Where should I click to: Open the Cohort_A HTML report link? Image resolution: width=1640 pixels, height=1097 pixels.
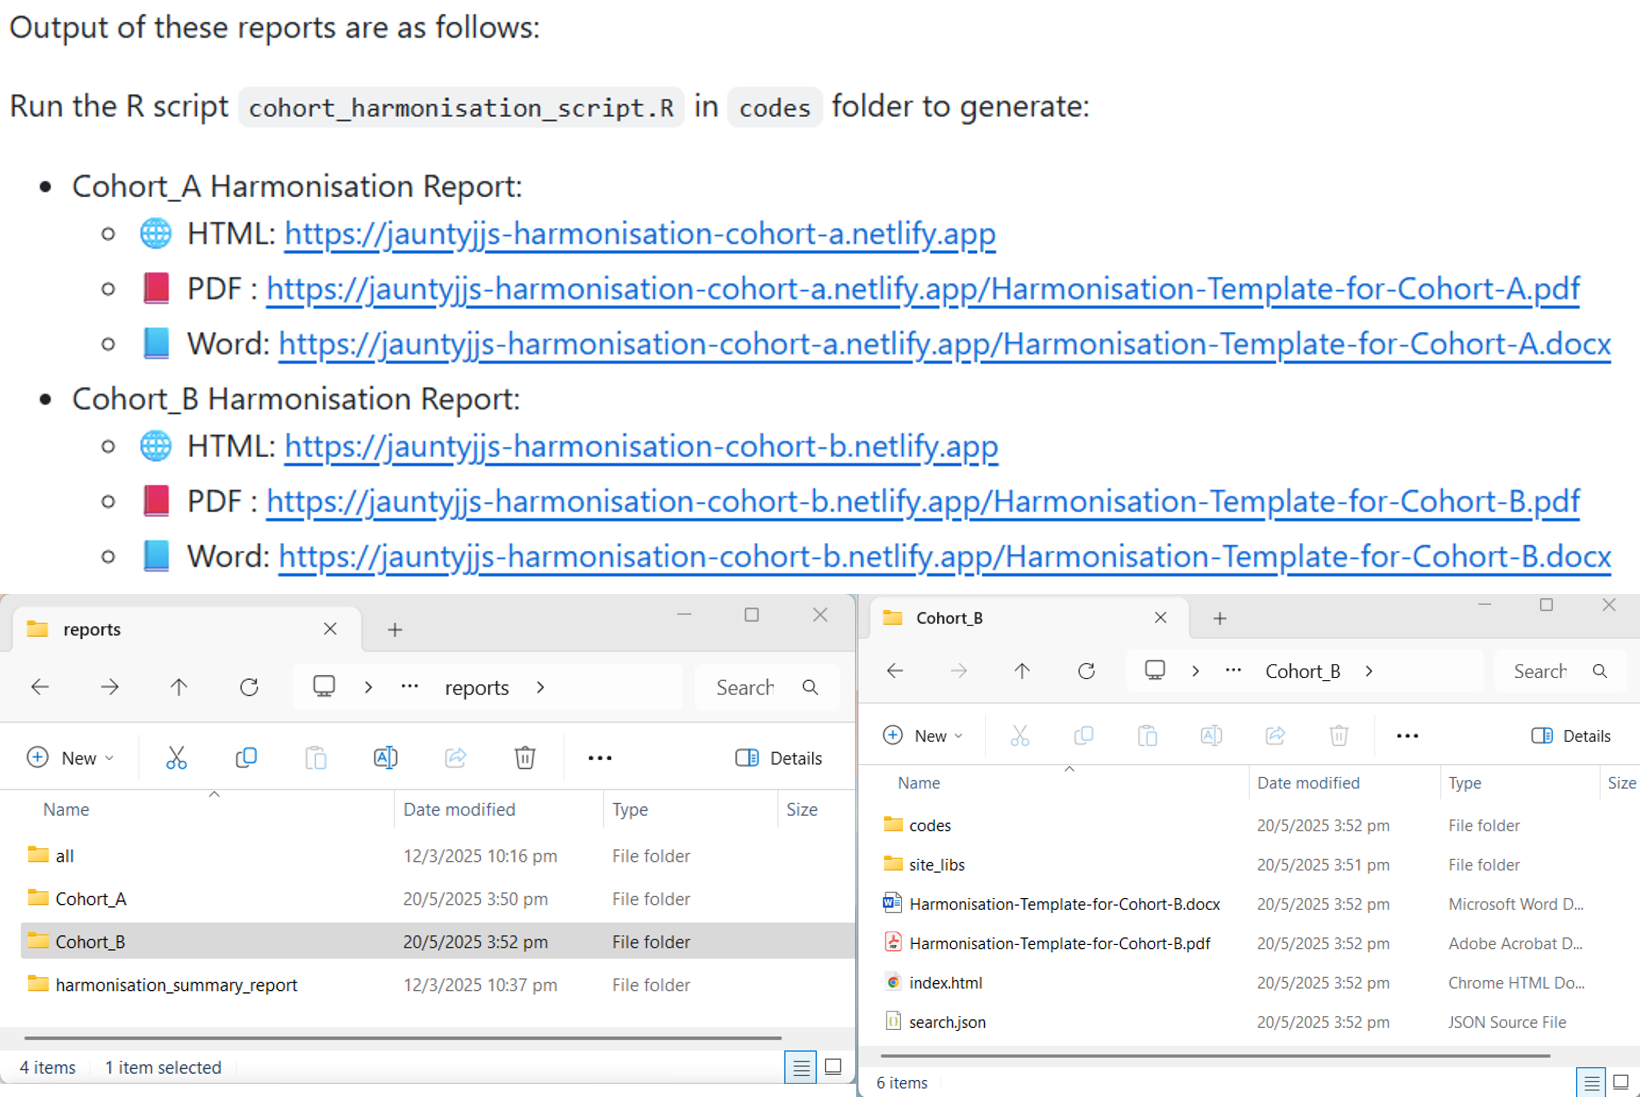(638, 234)
